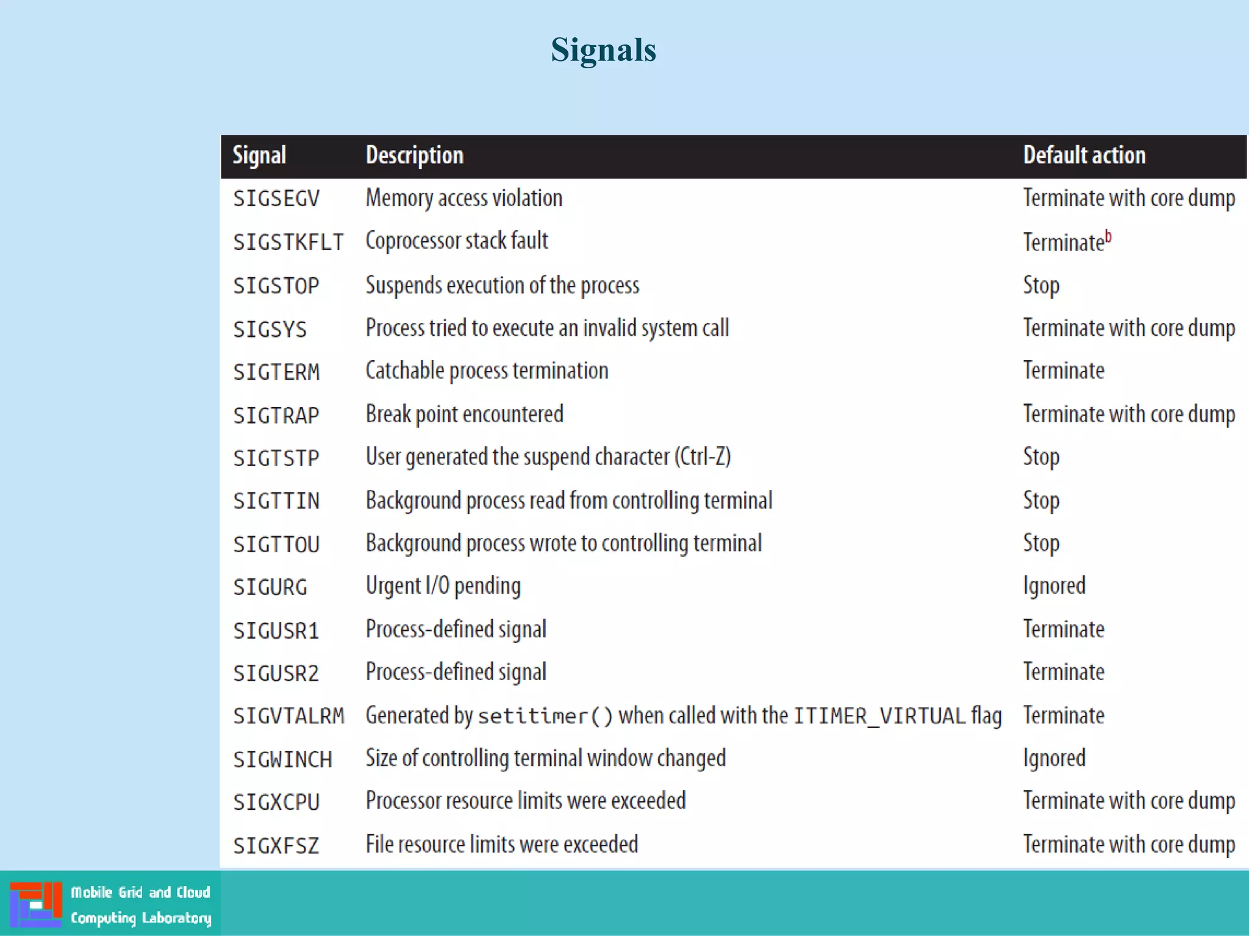Click 'Coprocessor stack fault' description
This screenshot has height=936, width=1249.
click(457, 241)
